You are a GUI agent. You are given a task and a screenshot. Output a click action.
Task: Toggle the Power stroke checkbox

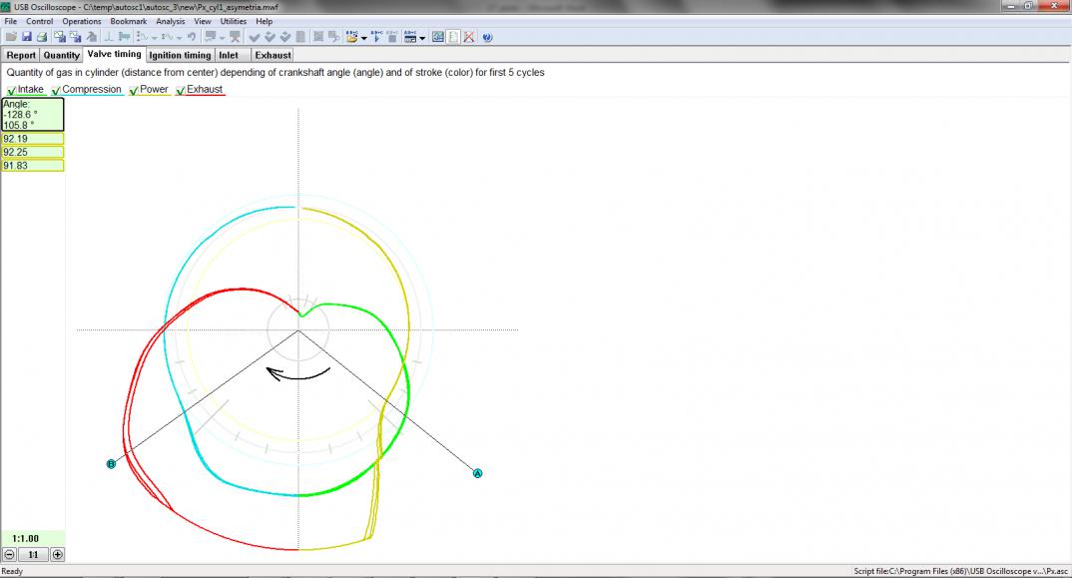(x=134, y=91)
